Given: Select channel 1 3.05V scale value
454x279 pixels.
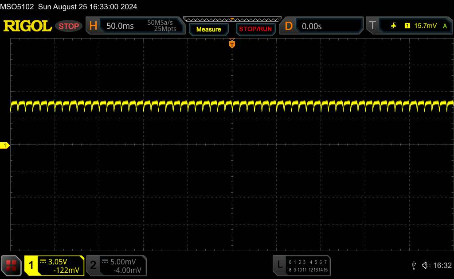Looking at the screenshot, I should (58, 262).
